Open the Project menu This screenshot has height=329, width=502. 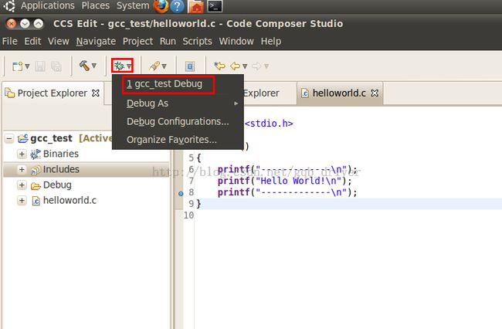point(137,41)
